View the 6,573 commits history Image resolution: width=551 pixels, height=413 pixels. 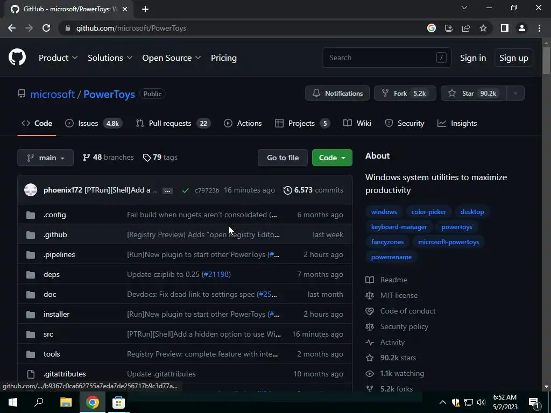tap(314, 190)
